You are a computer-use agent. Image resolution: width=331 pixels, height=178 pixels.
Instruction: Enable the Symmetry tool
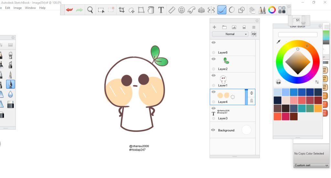coord(211,10)
